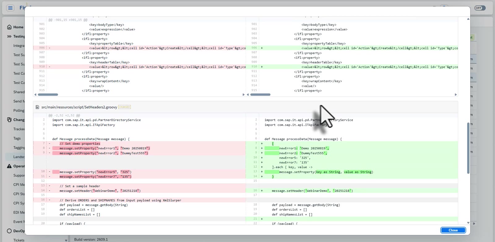Screen dimensions: 495x242
Task: Click right pane horizontal scrollbar thumb
Action: pyautogui.click(x=260, y=95)
